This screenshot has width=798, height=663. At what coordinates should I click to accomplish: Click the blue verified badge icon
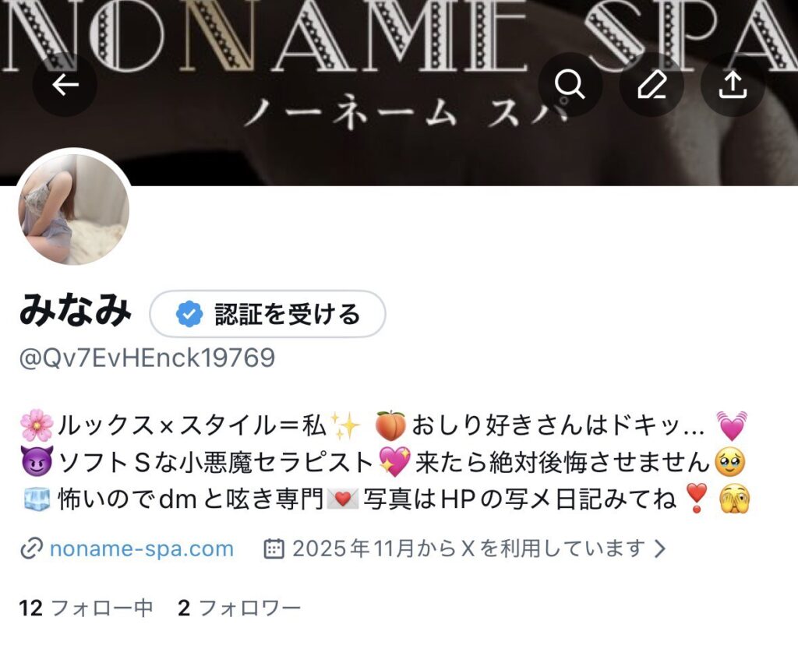pyautogui.click(x=189, y=314)
